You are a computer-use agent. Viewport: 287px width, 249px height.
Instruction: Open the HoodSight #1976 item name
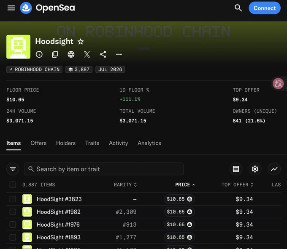pyautogui.click(x=58, y=225)
